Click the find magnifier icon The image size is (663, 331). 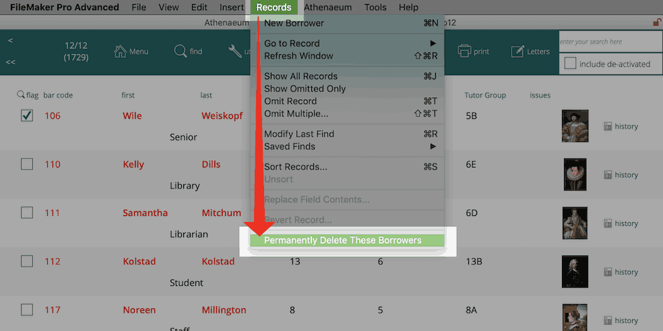point(181,51)
